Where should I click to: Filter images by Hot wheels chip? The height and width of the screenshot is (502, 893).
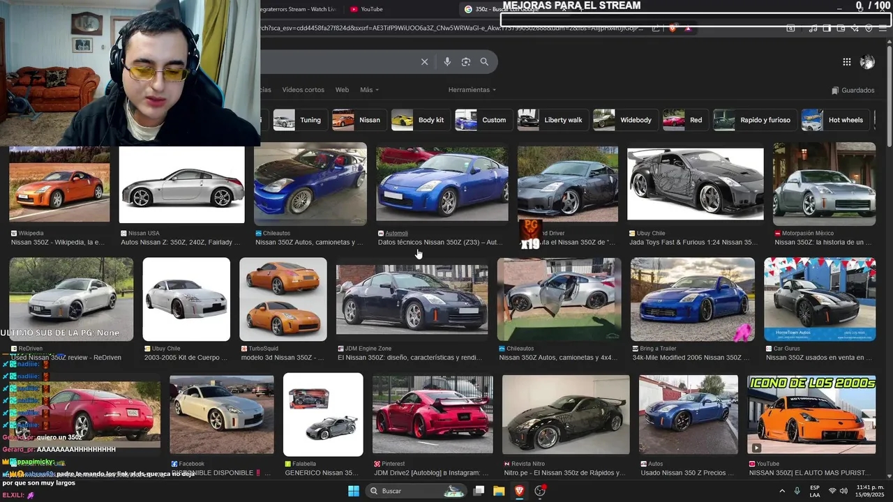(x=834, y=120)
